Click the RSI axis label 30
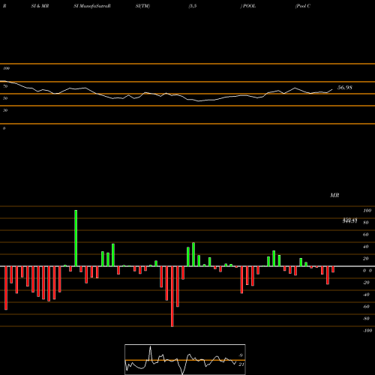 (x=5, y=110)
